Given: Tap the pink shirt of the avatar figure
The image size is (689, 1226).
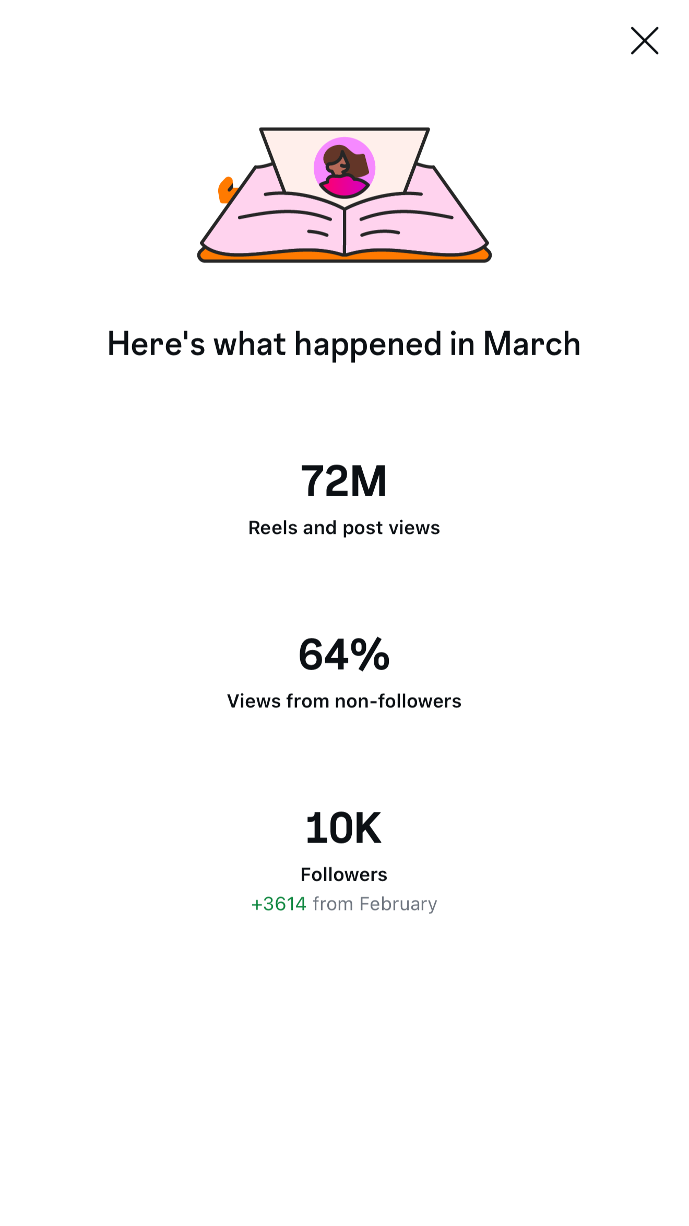Looking at the screenshot, I should (x=344, y=188).
